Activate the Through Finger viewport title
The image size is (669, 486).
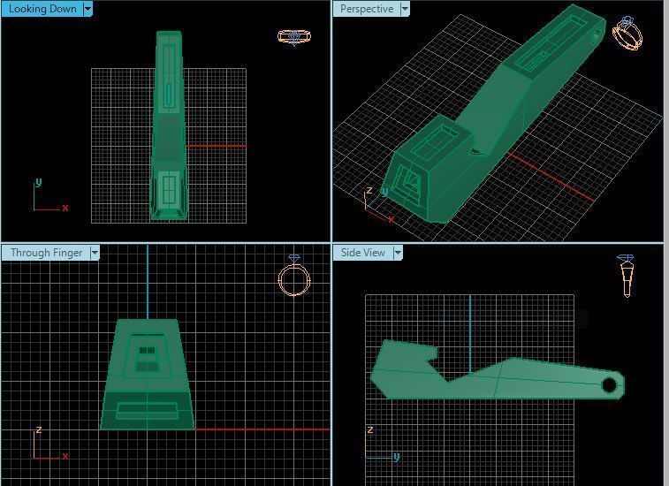[x=46, y=253]
